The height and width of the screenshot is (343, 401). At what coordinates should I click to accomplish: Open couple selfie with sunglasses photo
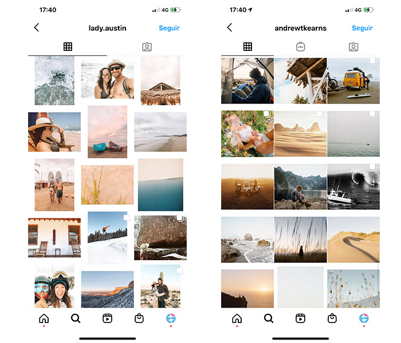tap(108, 79)
